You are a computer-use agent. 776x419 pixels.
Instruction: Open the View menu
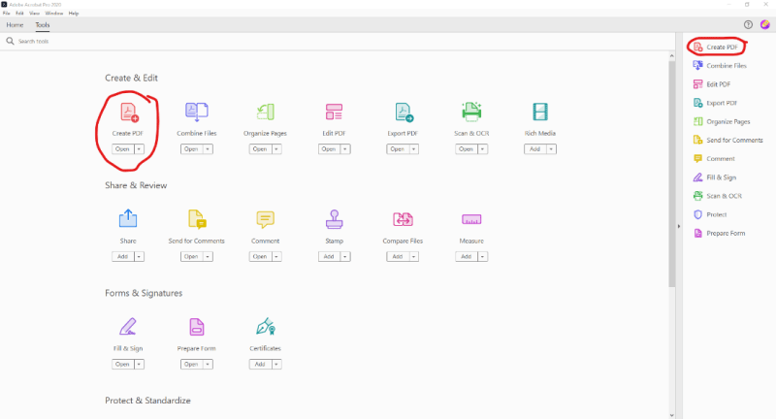click(x=34, y=14)
